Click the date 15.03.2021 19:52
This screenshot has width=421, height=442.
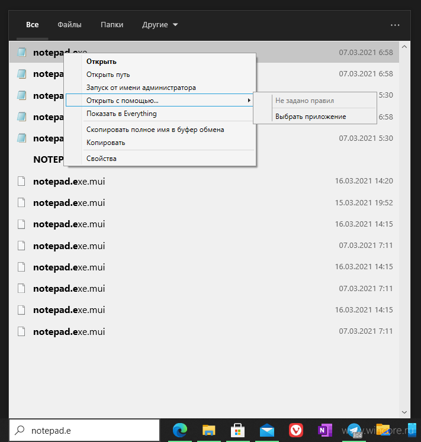(x=364, y=203)
